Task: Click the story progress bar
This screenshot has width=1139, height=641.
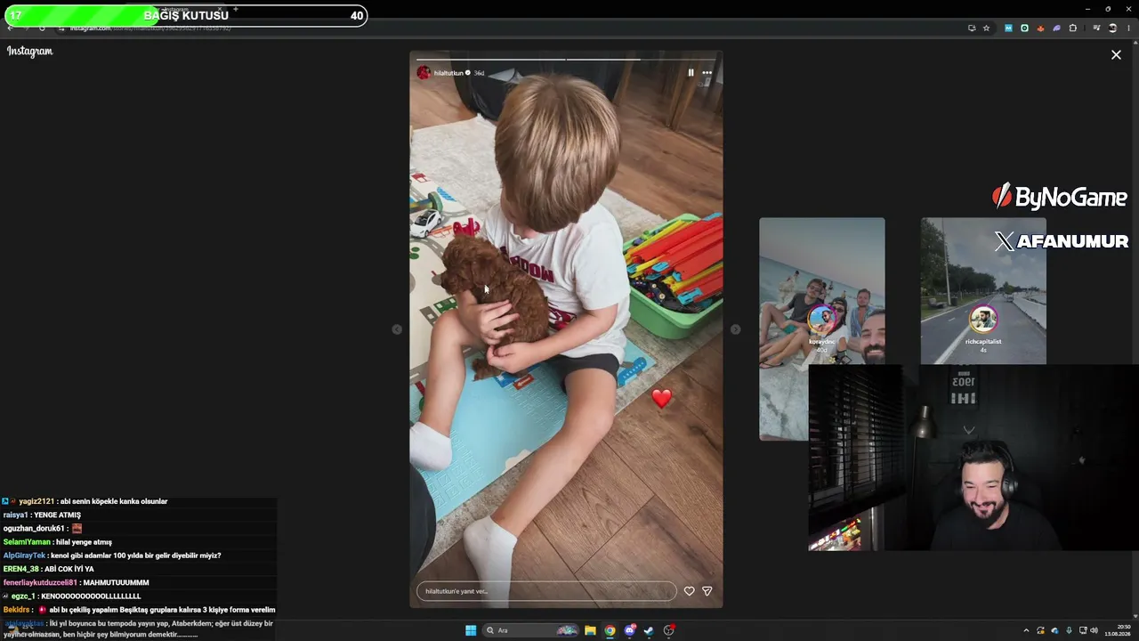Action: pyautogui.click(x=566, y=59)
